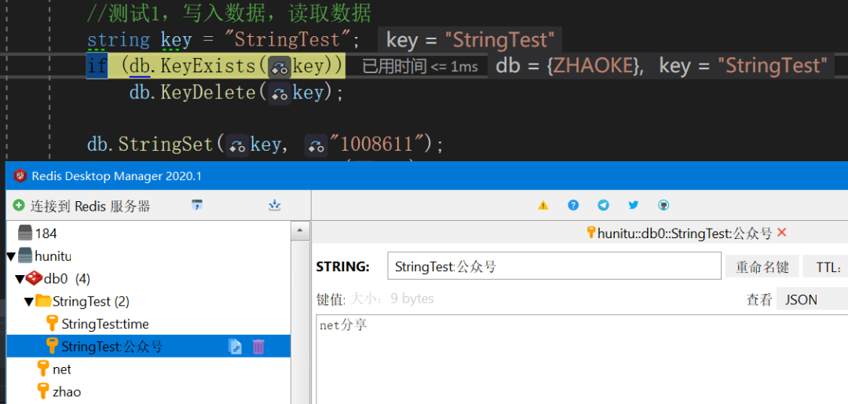Click inside the value editor showing net分享
The width and height of the screenshot is (848, 404).
tap(582, 359)
